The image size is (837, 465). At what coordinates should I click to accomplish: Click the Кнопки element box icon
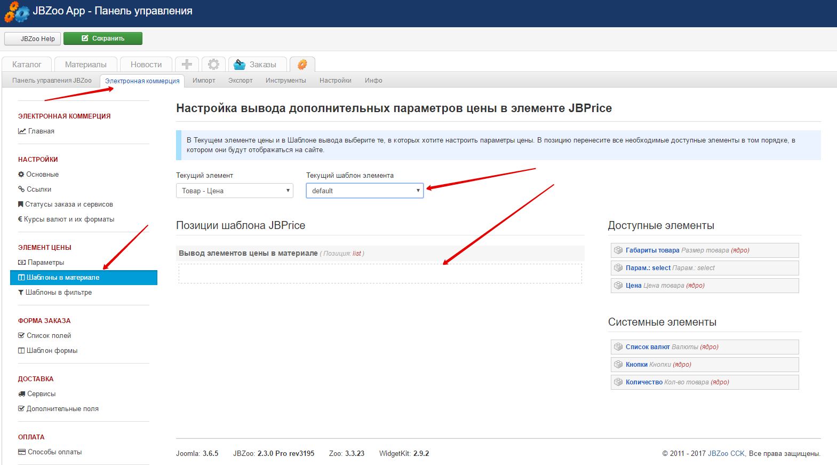pos(618,364)
